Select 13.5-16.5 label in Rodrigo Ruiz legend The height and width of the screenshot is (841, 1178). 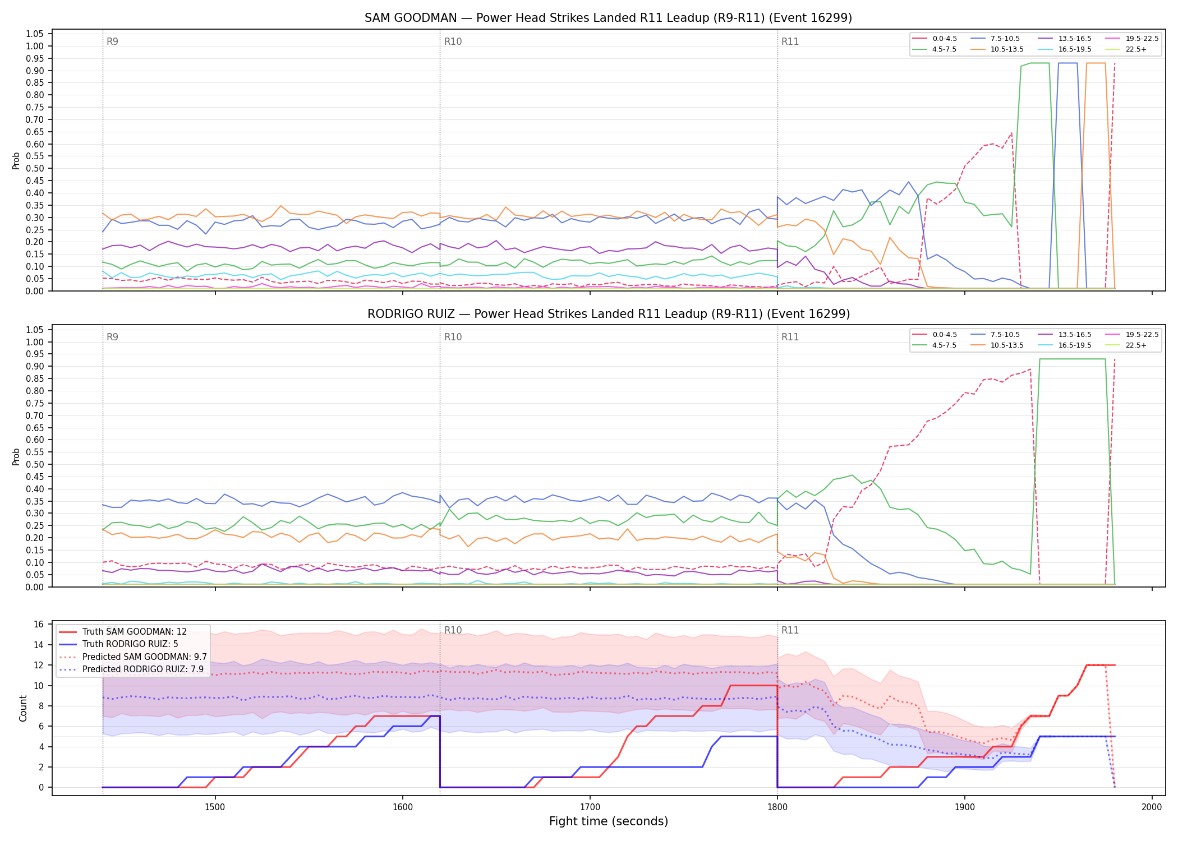coord(1075,335)
